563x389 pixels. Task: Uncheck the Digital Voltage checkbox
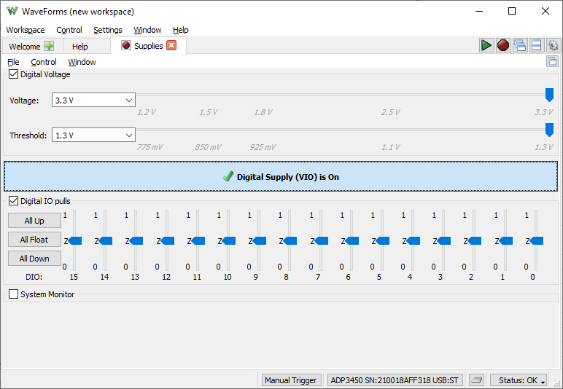pos(13,74)
